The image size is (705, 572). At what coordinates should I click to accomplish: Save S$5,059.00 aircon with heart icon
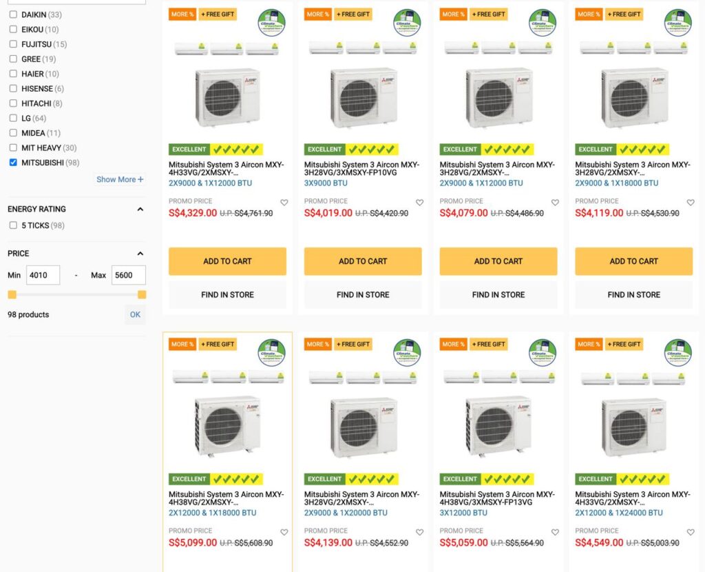(x=556, y=533)
